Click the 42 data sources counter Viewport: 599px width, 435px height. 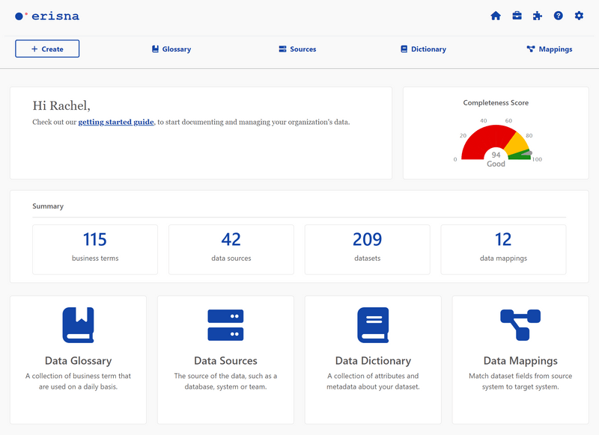click(231, 249)
